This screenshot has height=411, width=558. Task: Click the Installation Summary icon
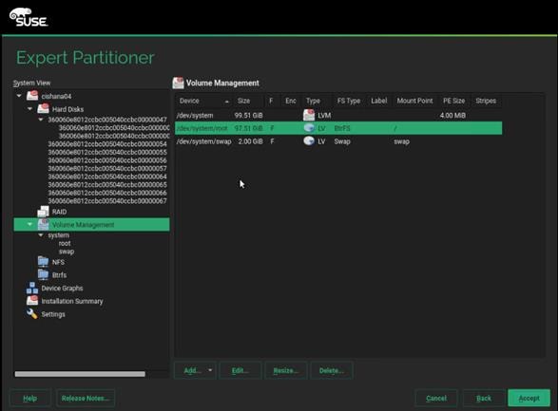tap(32, 301)
